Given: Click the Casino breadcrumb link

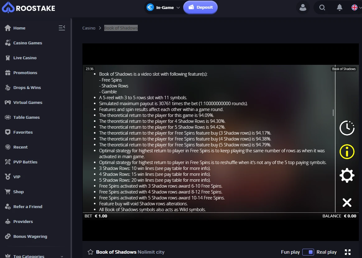Looking at the screenshot, I should (x=89, y=28).
